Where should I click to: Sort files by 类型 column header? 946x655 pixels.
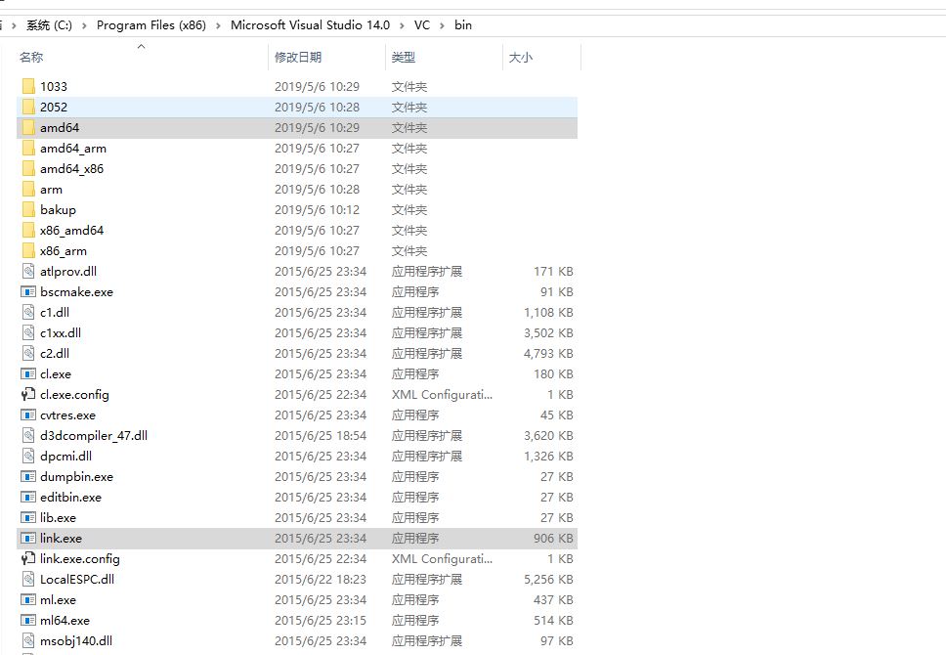tap(404, 58)
